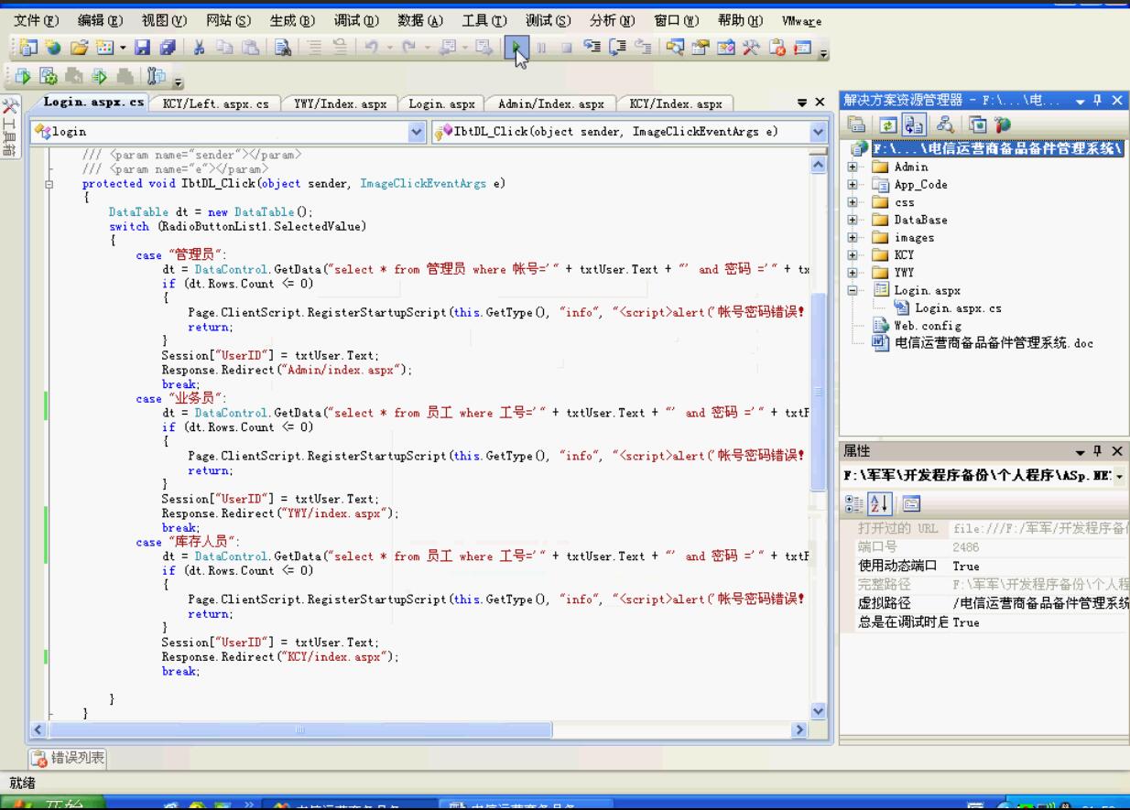The height and width of the screenshot is (810, 1130).
Task: Collapse the Login.aspx node
Action: 853,290
